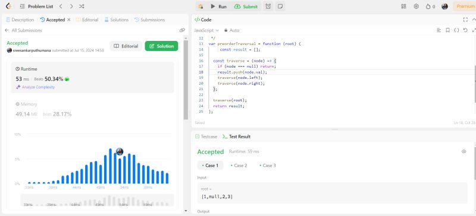Open the Problem List panel
The height and width of the screenshot is (216, 476).
[x=36, y=7]
